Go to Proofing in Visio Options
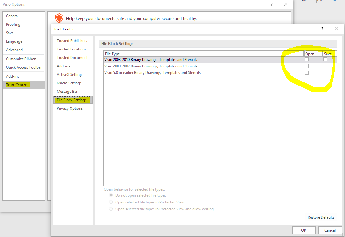The width and height of the screenshot is (345, 237). tap(24, 24)
